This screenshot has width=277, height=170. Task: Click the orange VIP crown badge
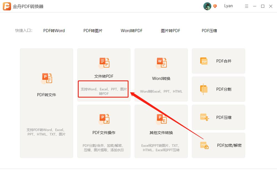pos(215,6)
